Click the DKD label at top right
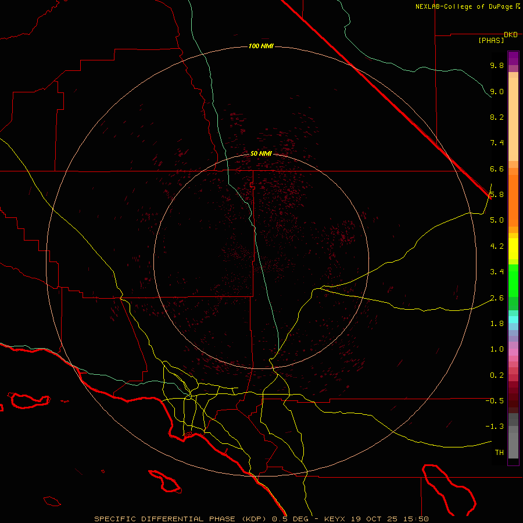 point(510,34)
